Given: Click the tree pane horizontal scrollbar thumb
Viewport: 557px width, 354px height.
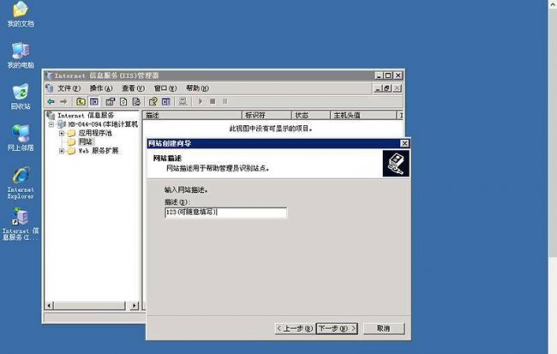Looking at the screenshot, I should click(x=89, y=306).
